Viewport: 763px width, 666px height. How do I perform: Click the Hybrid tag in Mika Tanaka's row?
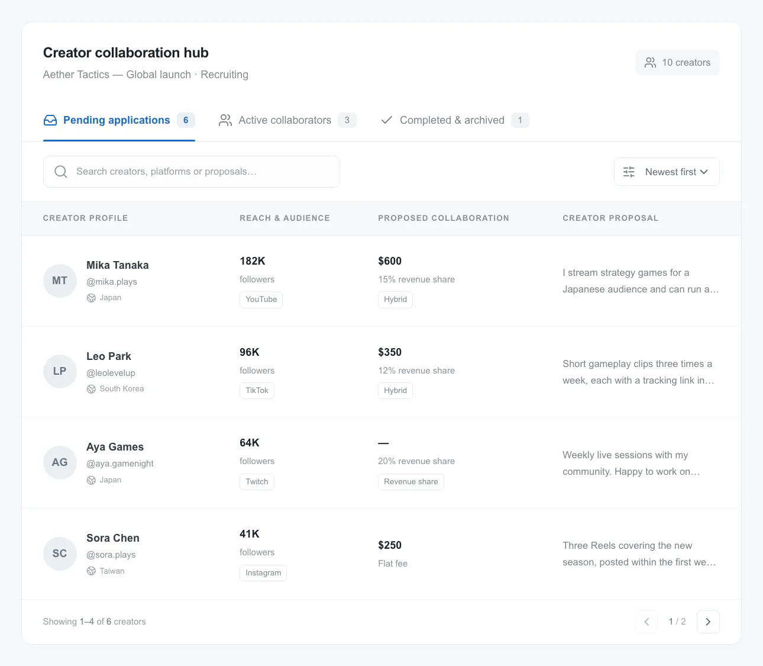coord(395,300)
